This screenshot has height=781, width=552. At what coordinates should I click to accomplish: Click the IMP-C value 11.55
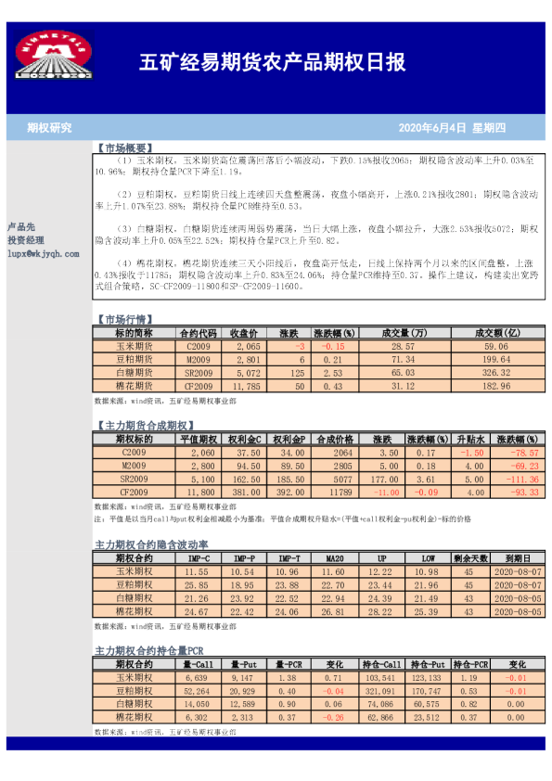199,571
